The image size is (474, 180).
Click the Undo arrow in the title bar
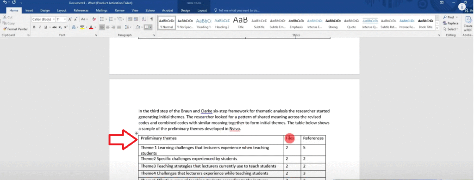point(5,2)
